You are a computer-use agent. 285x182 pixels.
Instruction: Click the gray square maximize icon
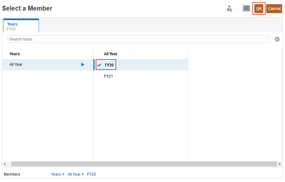[x=246, y=9]
